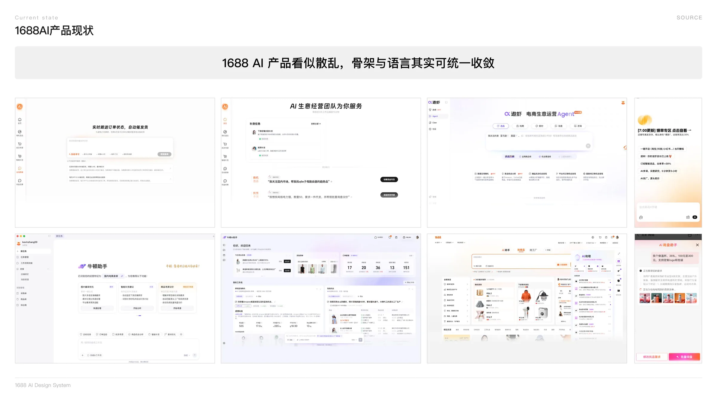717x403 pixels.
Task: Expand the 食品与饮料 category row
Action: (x=456, y=300)
